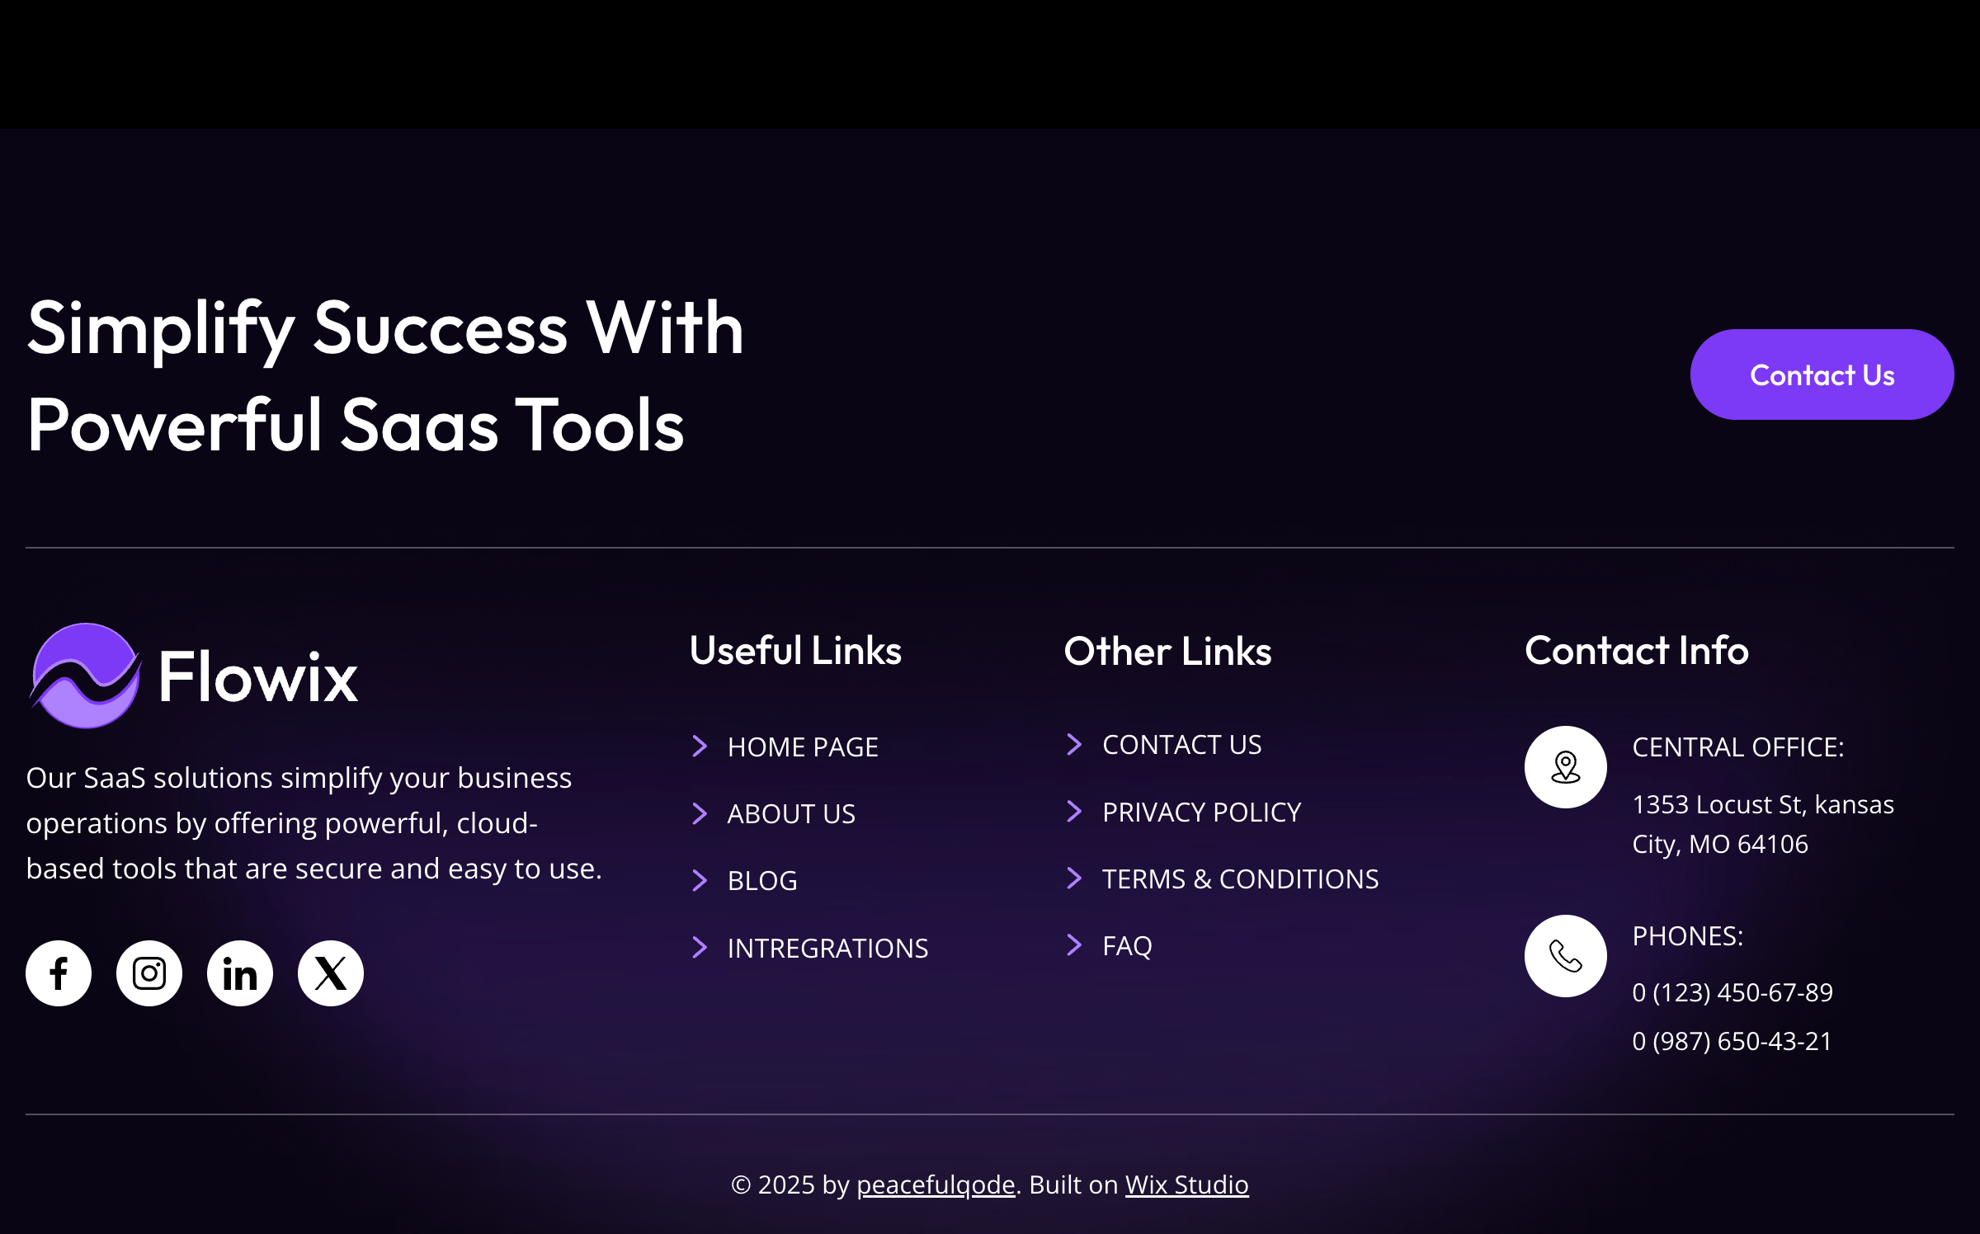Call the 0 (123) 450-67-89 number
Viewport: 1980px width, 1234px height.
(1732, 992)
